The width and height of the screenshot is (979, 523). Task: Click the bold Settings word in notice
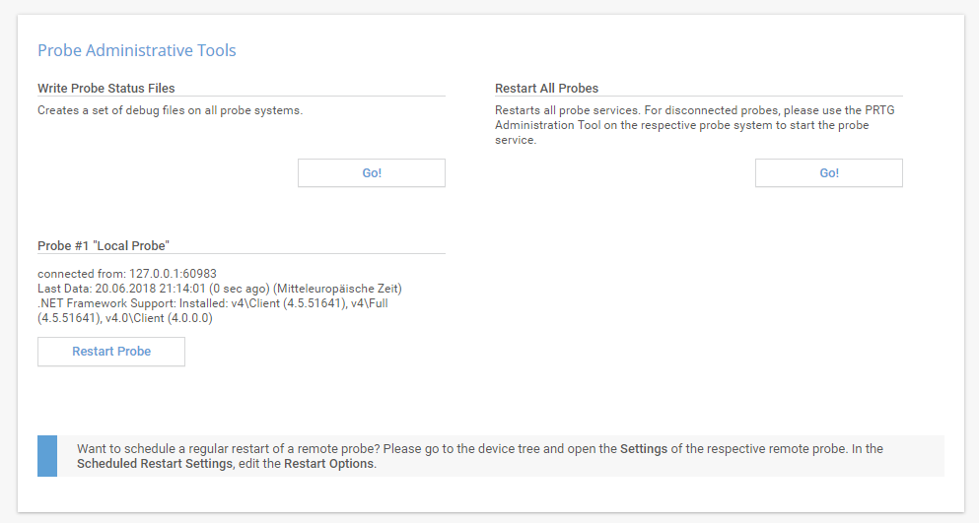tap(644, 449)
